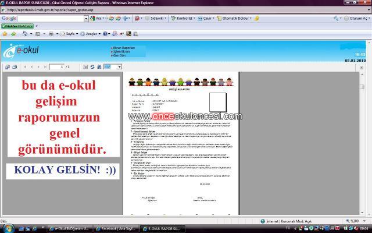Viewport: 372px width, 233px height.
Task: Click the Google toolbar search field
Action: click(51, 19)
